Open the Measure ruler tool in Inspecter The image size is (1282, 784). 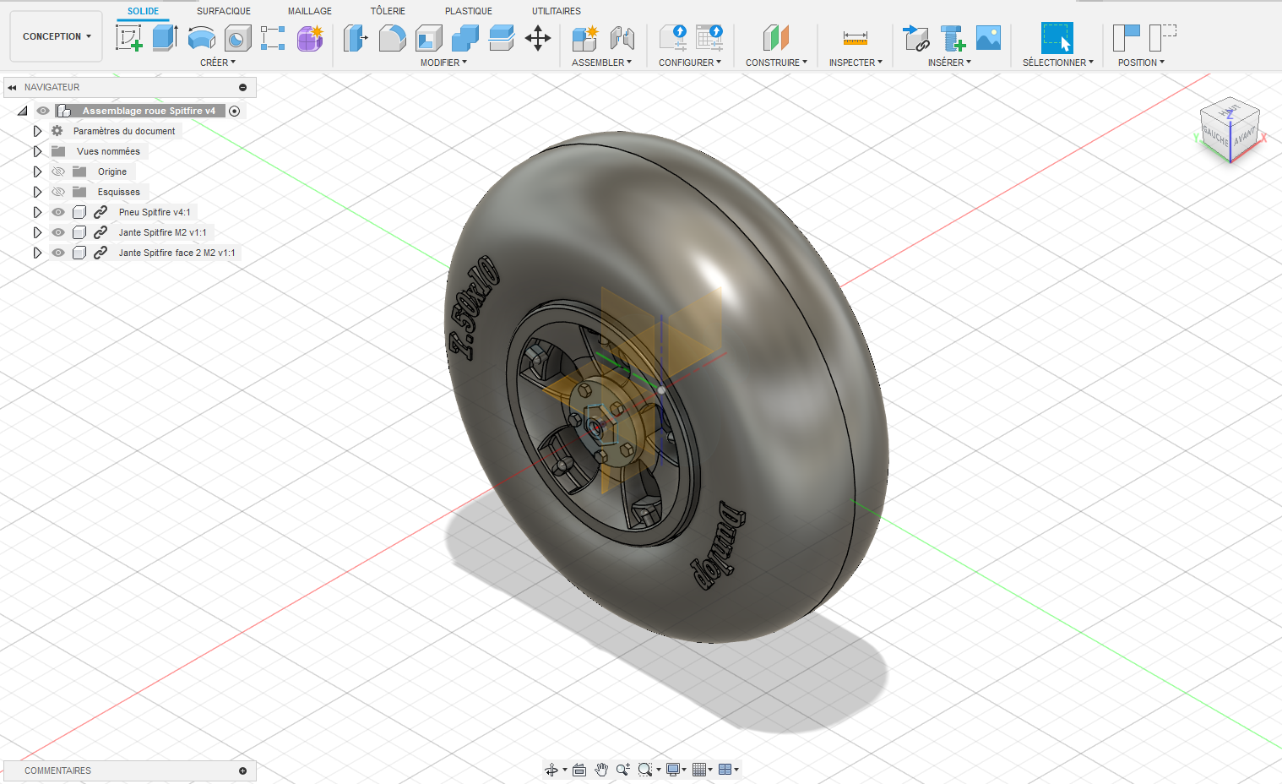856,38
